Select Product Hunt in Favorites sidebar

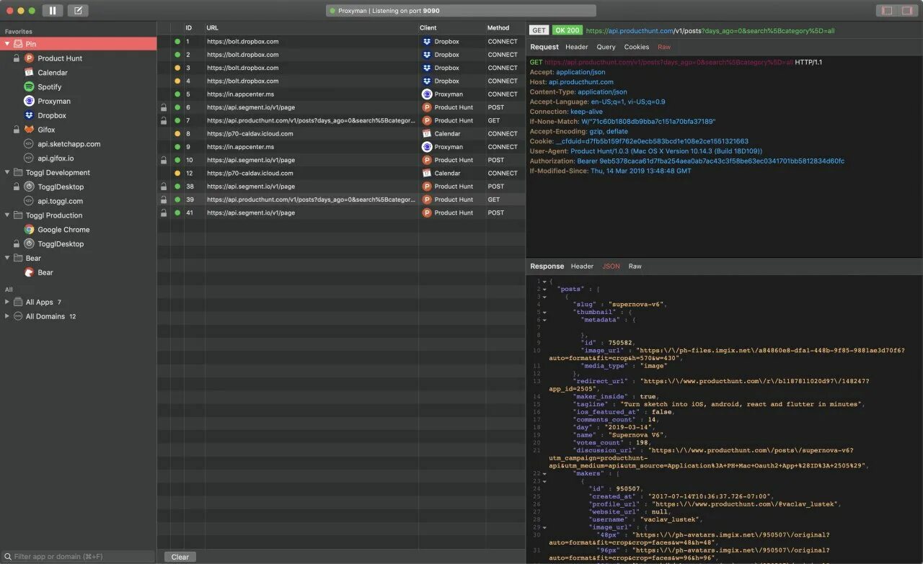[x=60, y=58]
